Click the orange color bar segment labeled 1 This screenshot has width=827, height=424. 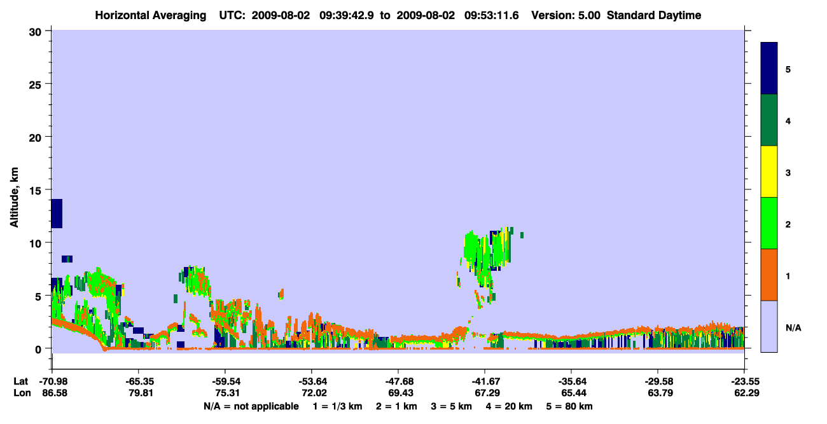coord(769,275)
